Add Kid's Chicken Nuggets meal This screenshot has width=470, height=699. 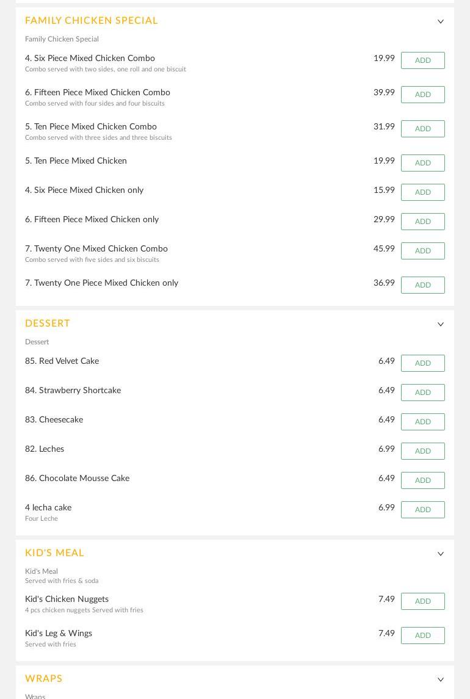point(422,601)
